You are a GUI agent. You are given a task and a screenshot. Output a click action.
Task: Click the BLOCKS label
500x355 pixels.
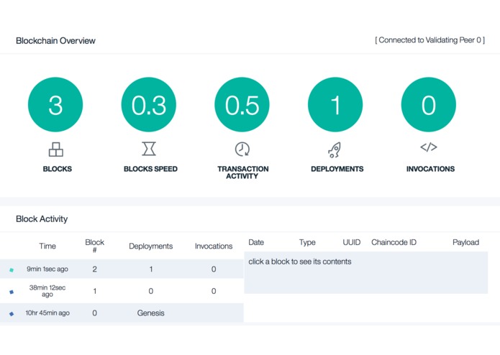click(58, 169)
